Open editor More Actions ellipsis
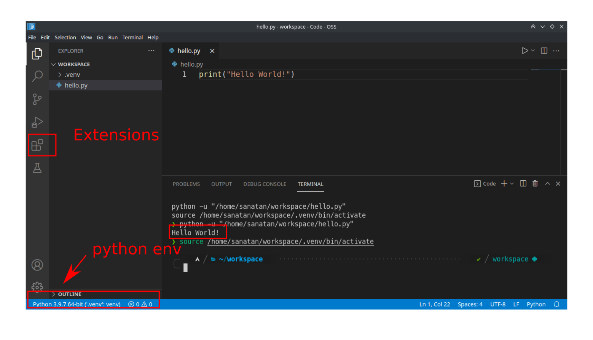 pos(556,51)
